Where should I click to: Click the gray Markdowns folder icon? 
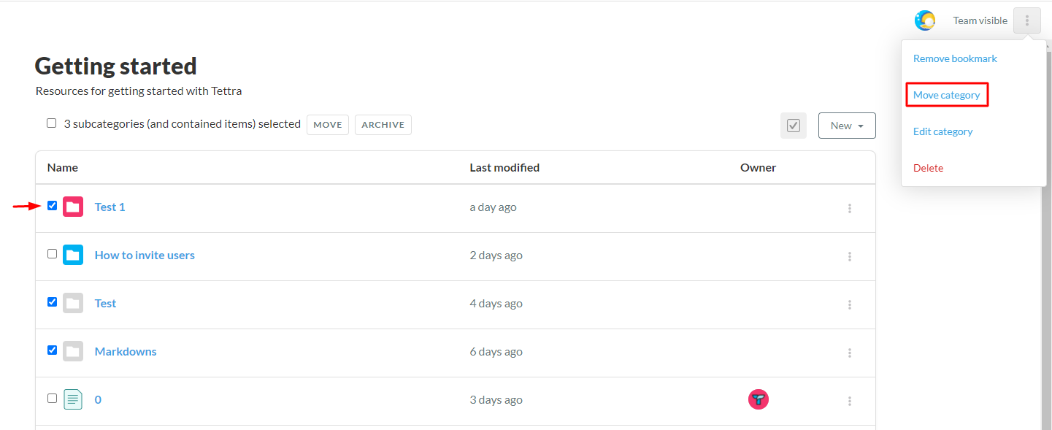tap(73, 352)
